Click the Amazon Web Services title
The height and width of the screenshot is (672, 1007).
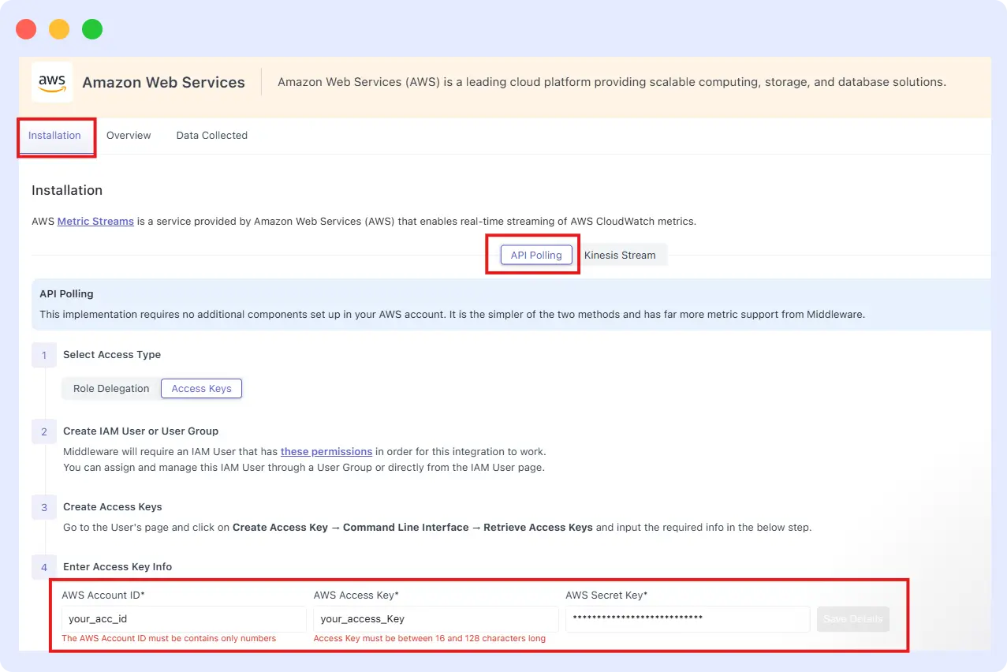(163, 82)
